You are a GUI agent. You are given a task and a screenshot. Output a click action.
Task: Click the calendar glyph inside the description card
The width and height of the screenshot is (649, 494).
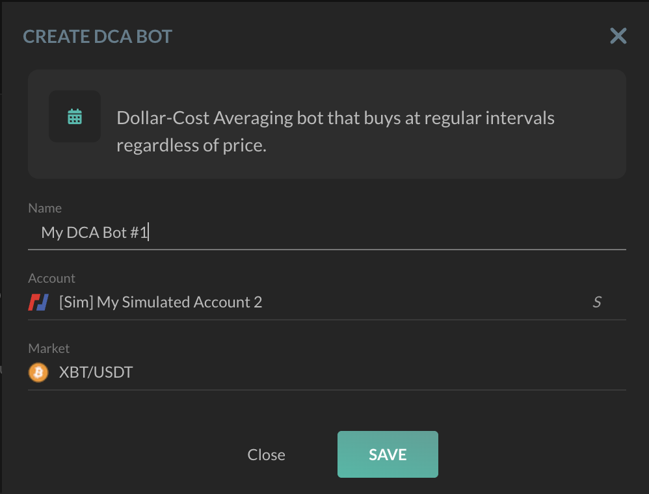pos(74,118)
